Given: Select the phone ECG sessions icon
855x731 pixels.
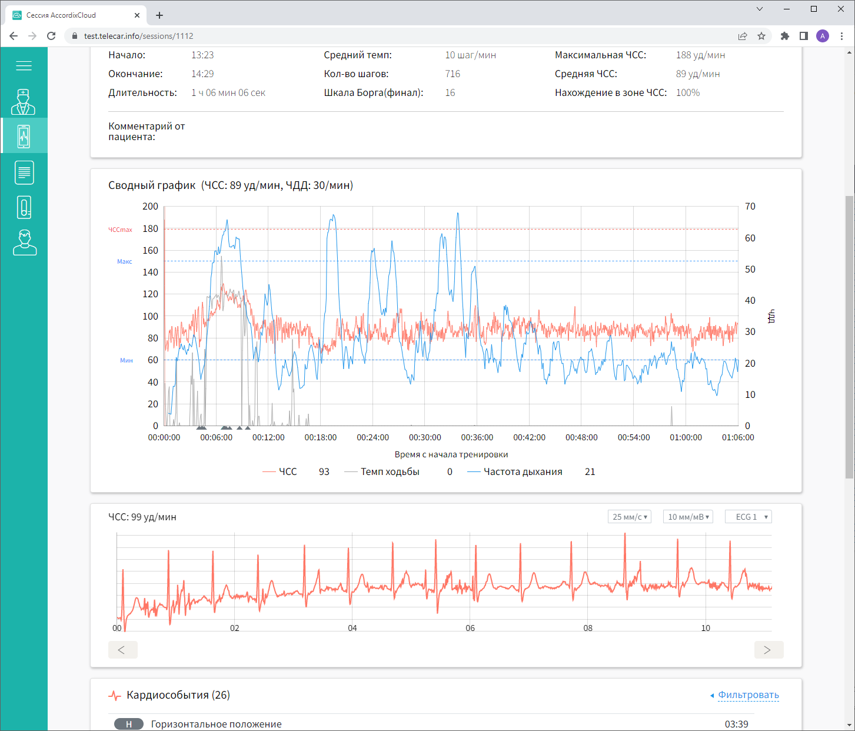Looking at the screenshot, I should pos(24,136).
